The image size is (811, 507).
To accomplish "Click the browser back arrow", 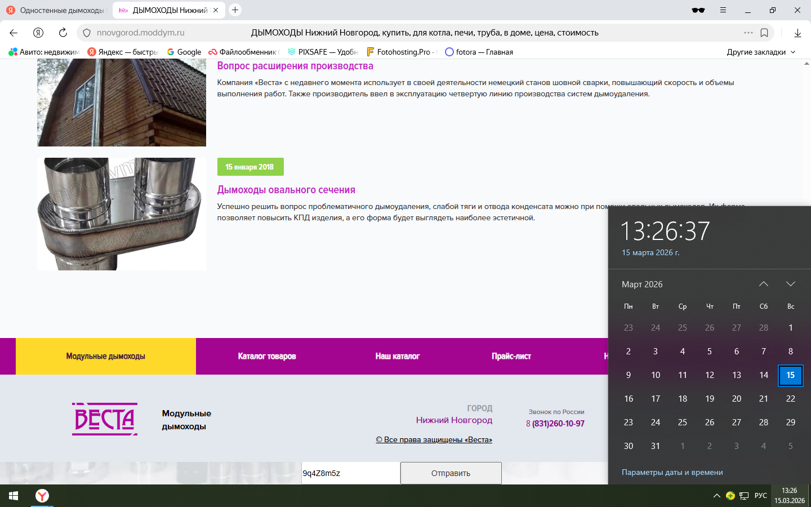I will (x=14, y=33).
